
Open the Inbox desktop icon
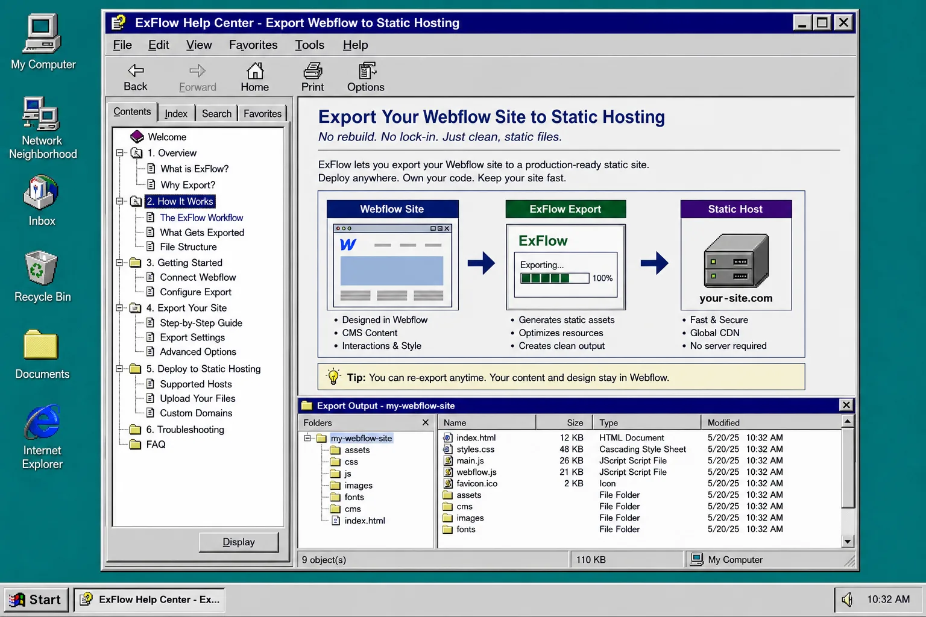(41, 193)
